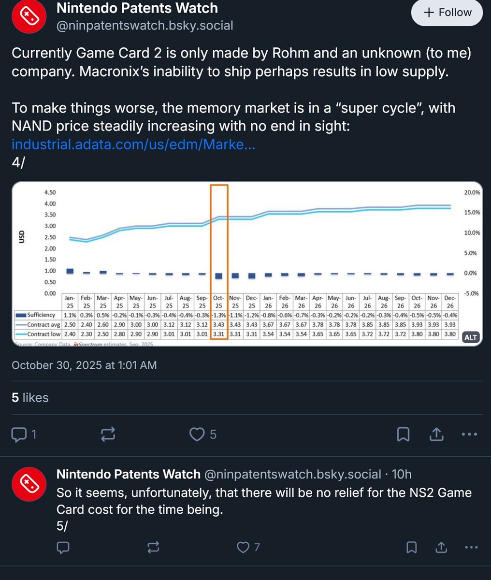View the list of 5 likes

(x=30, y=397)
